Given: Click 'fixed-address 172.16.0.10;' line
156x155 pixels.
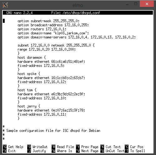Looking at the screenshot, I should pos(42,98).
